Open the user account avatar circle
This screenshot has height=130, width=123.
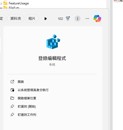point(78,19)
